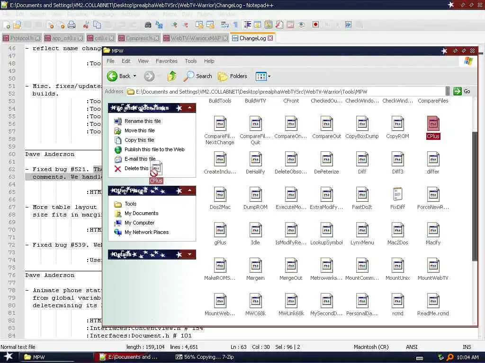Switch to the app_crt0.s tab
The width and height of the screenshot is (485, 363).
click(64, 38)
